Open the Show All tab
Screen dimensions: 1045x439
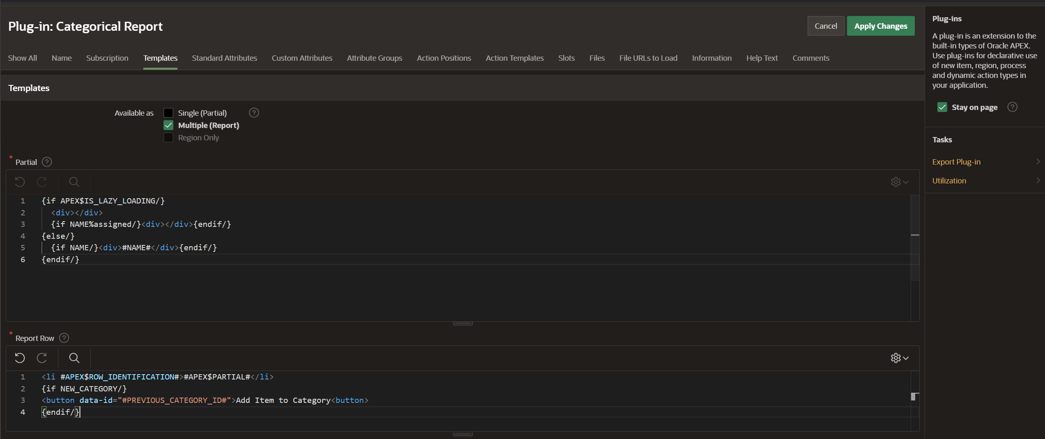(x=23, y=58)
